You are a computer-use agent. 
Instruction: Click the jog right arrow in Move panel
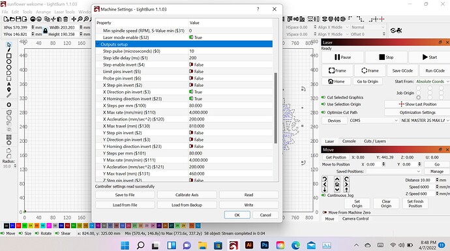[x=346, y=185]
